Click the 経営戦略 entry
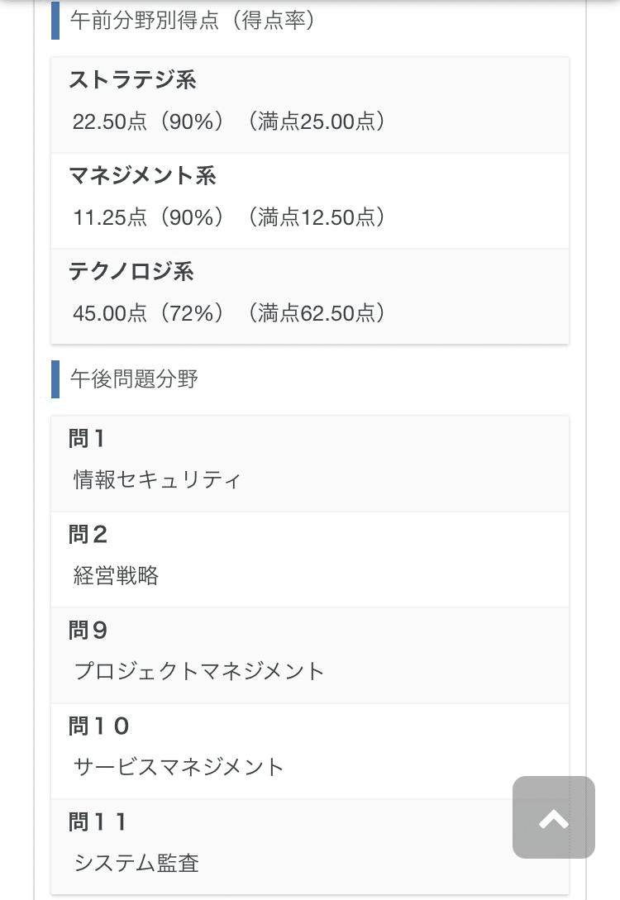 (116, 576)
